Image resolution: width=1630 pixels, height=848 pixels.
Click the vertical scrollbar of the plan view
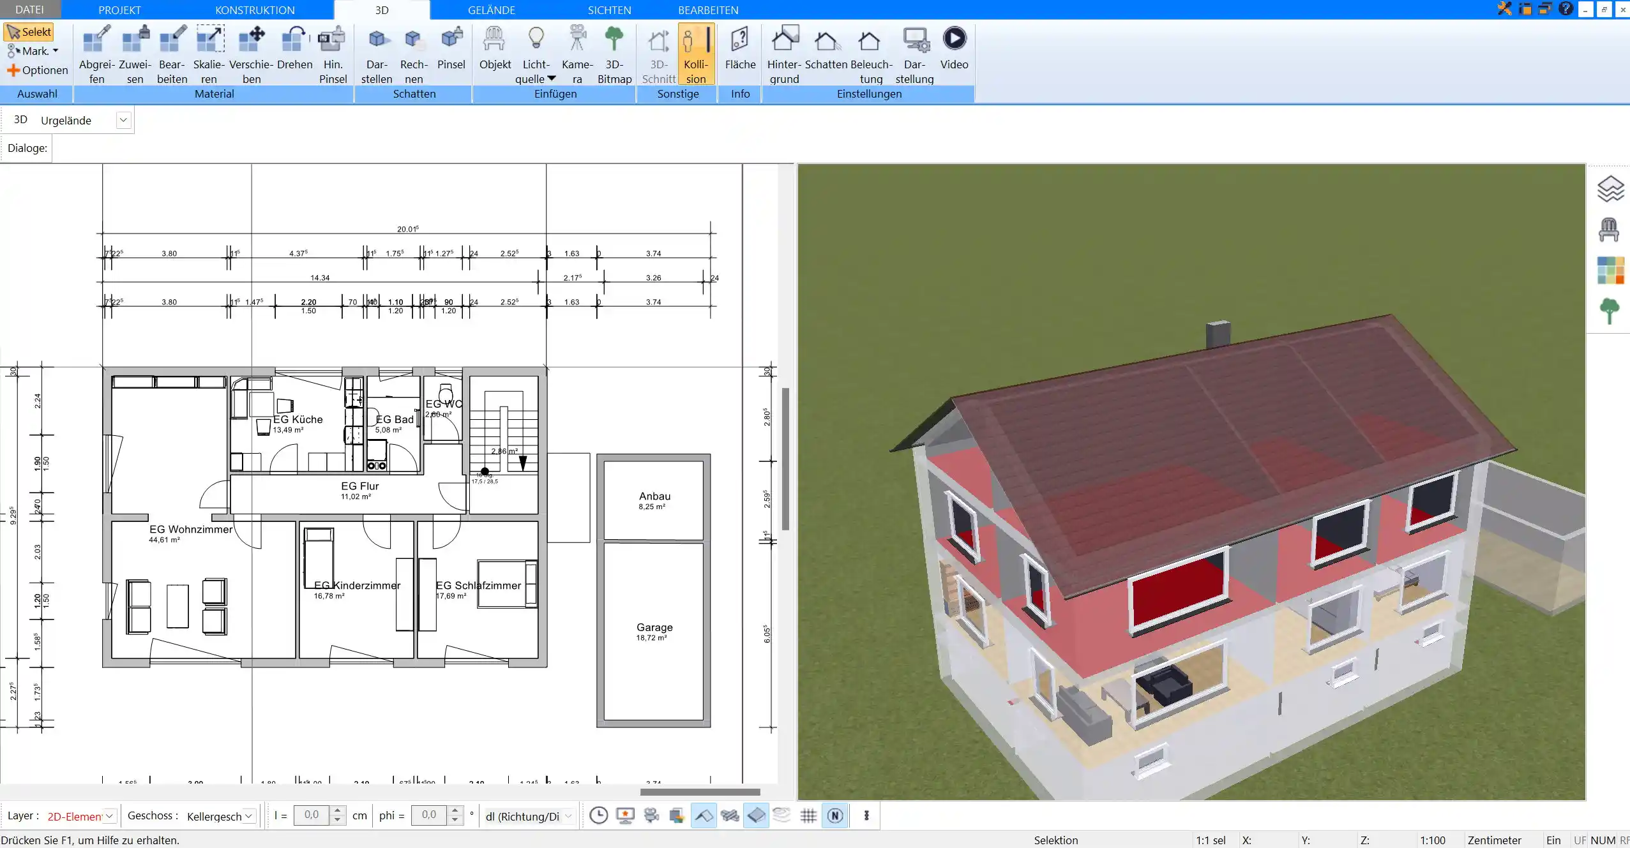785,459
